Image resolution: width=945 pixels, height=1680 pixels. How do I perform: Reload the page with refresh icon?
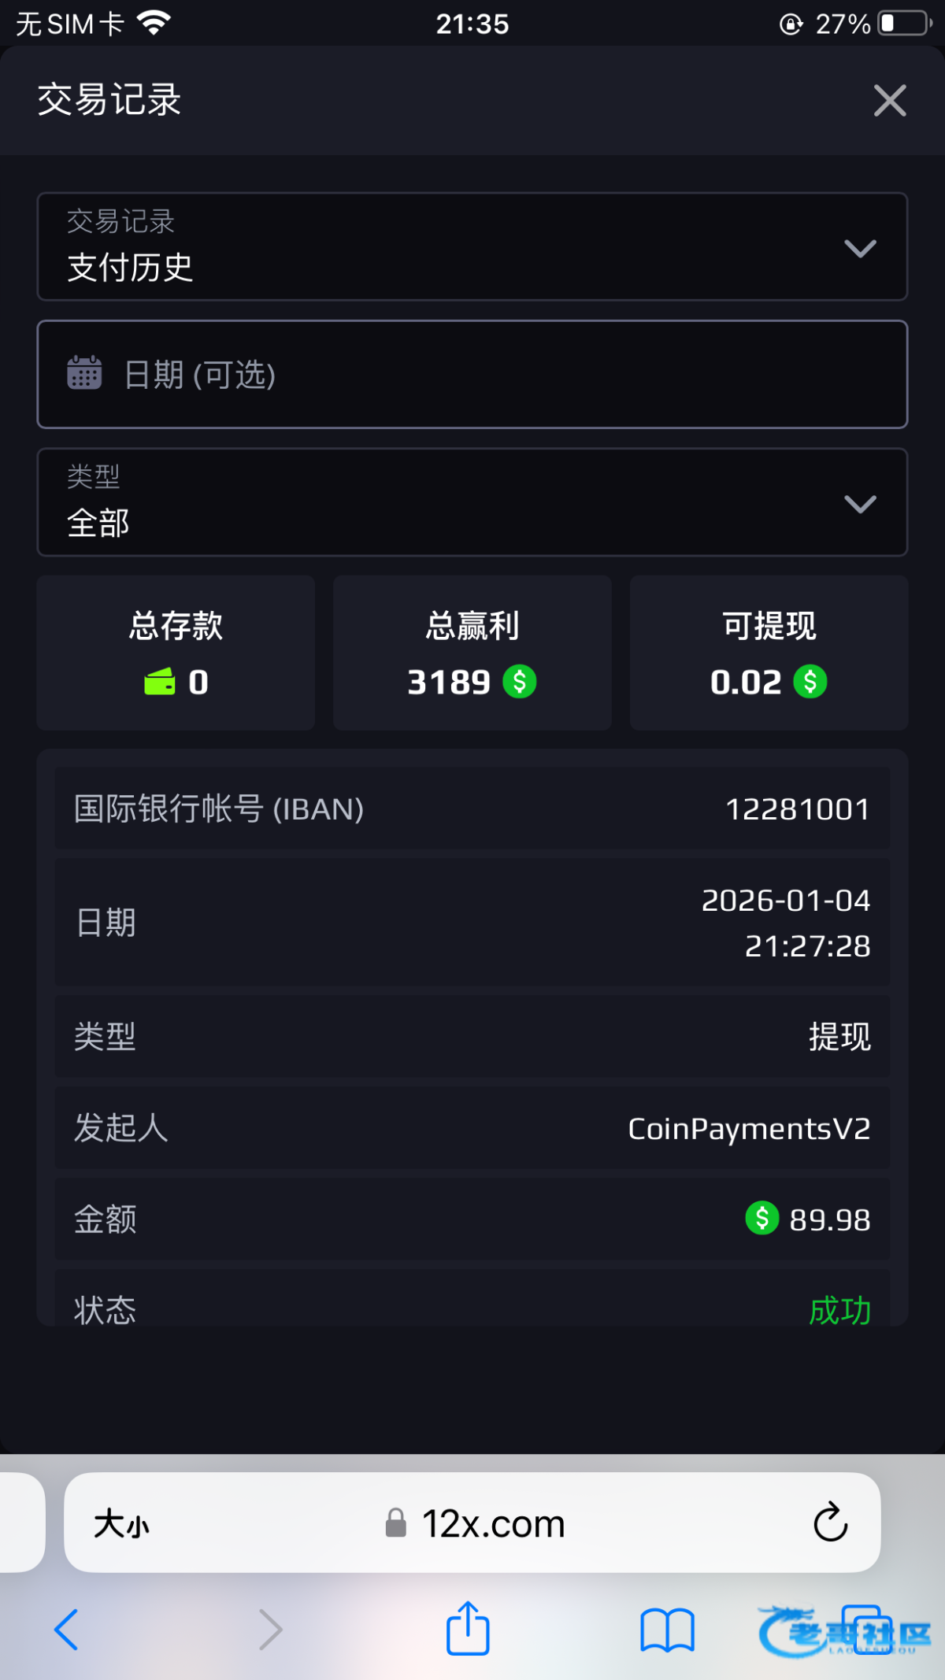point(830,1523)
